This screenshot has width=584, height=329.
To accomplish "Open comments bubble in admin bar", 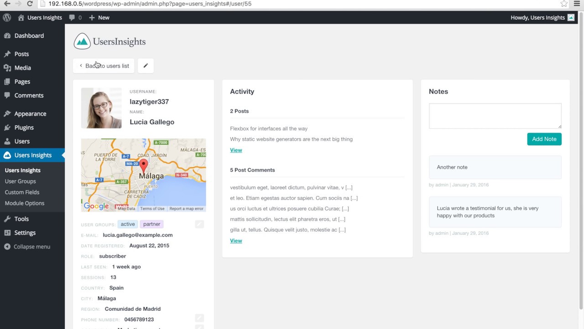I will [x=75, y=17].
